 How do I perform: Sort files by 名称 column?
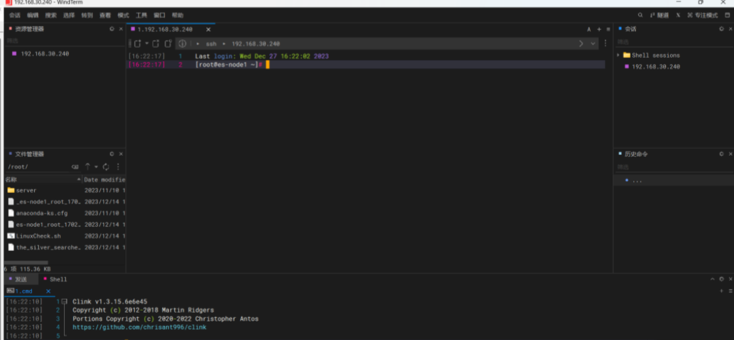pyautogui.click(x=43, y=180)
